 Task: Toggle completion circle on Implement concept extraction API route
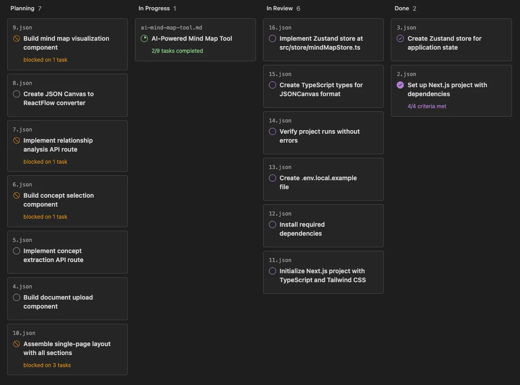(x=17, y=251)
